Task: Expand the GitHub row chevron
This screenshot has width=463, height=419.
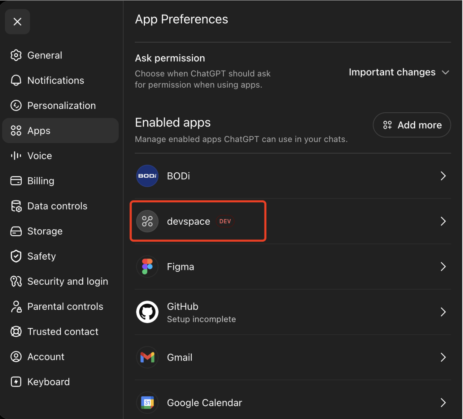Action: [443, 312]
